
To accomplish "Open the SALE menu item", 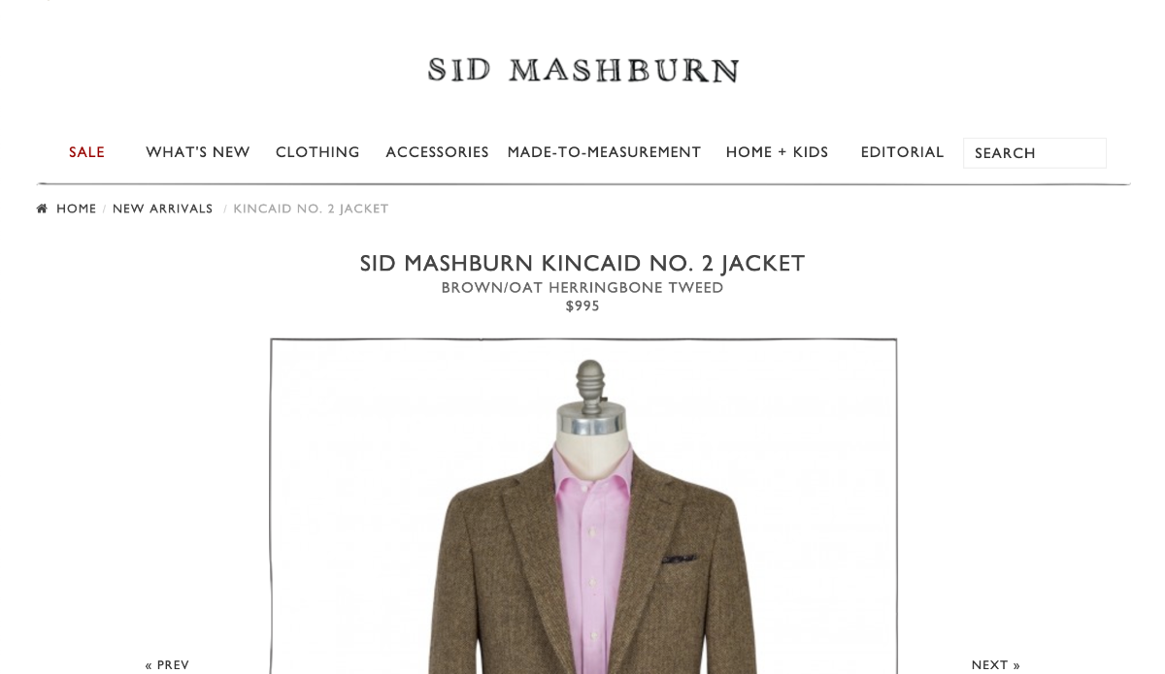I will (86, 152).
